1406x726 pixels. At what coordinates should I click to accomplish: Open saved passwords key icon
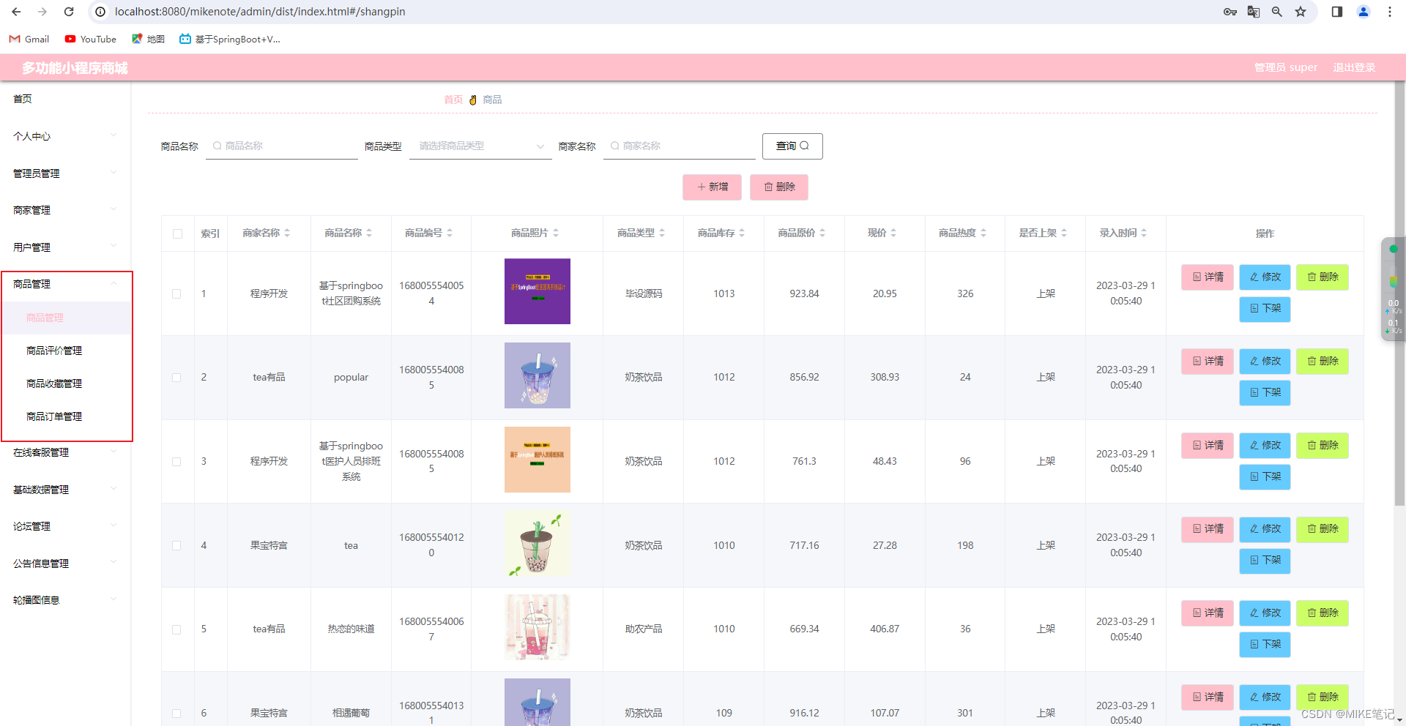click(x=1230, y=12)
